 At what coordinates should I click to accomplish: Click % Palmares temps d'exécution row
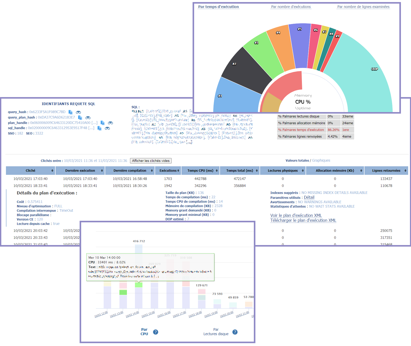coord(315,130)
